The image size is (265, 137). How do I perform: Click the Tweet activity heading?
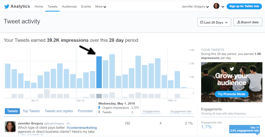point(22,21)
